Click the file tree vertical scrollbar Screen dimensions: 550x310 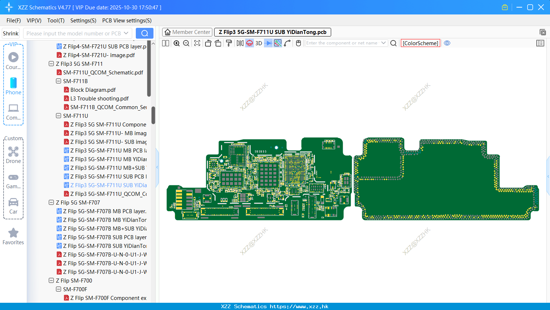tap(153, 115)
